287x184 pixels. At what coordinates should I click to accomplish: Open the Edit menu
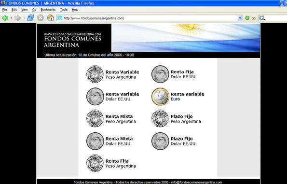[14, 10]
